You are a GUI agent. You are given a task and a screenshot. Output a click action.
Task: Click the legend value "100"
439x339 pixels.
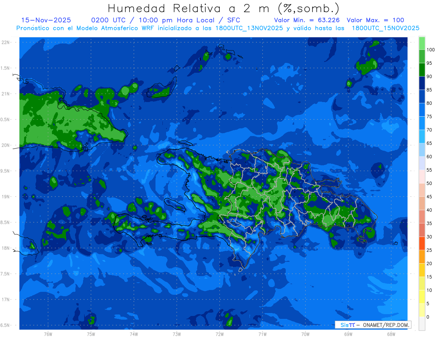[x=431, y=50]
